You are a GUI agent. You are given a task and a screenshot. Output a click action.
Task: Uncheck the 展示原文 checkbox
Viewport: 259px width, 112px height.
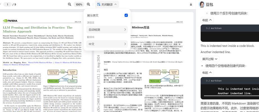coord(126,15)
